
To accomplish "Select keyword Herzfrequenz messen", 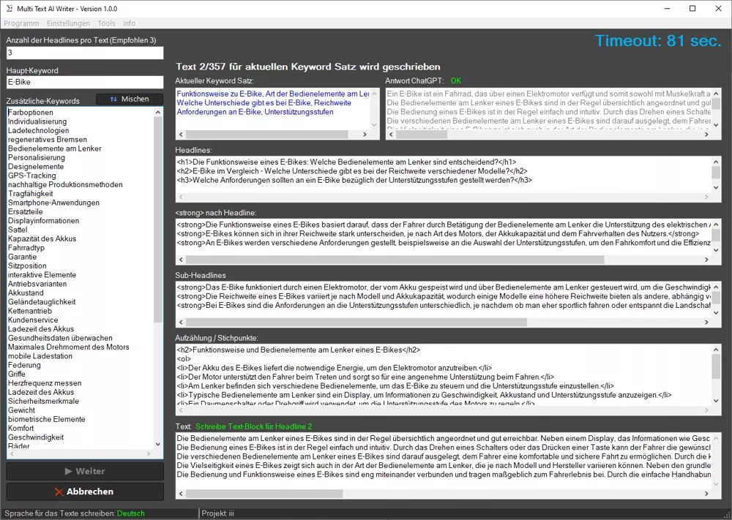I will click(45, 383).
